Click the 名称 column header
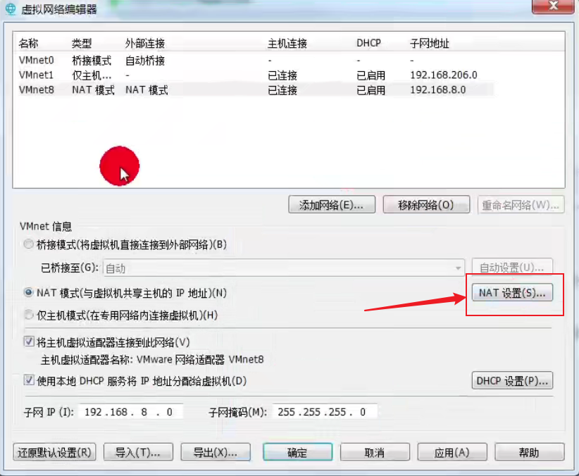This screenshot has height=476, width=579. [28, 43]
